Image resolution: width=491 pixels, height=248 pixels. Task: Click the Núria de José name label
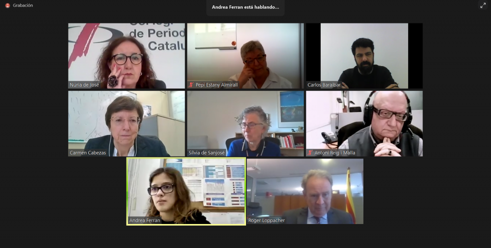[84, 85]
